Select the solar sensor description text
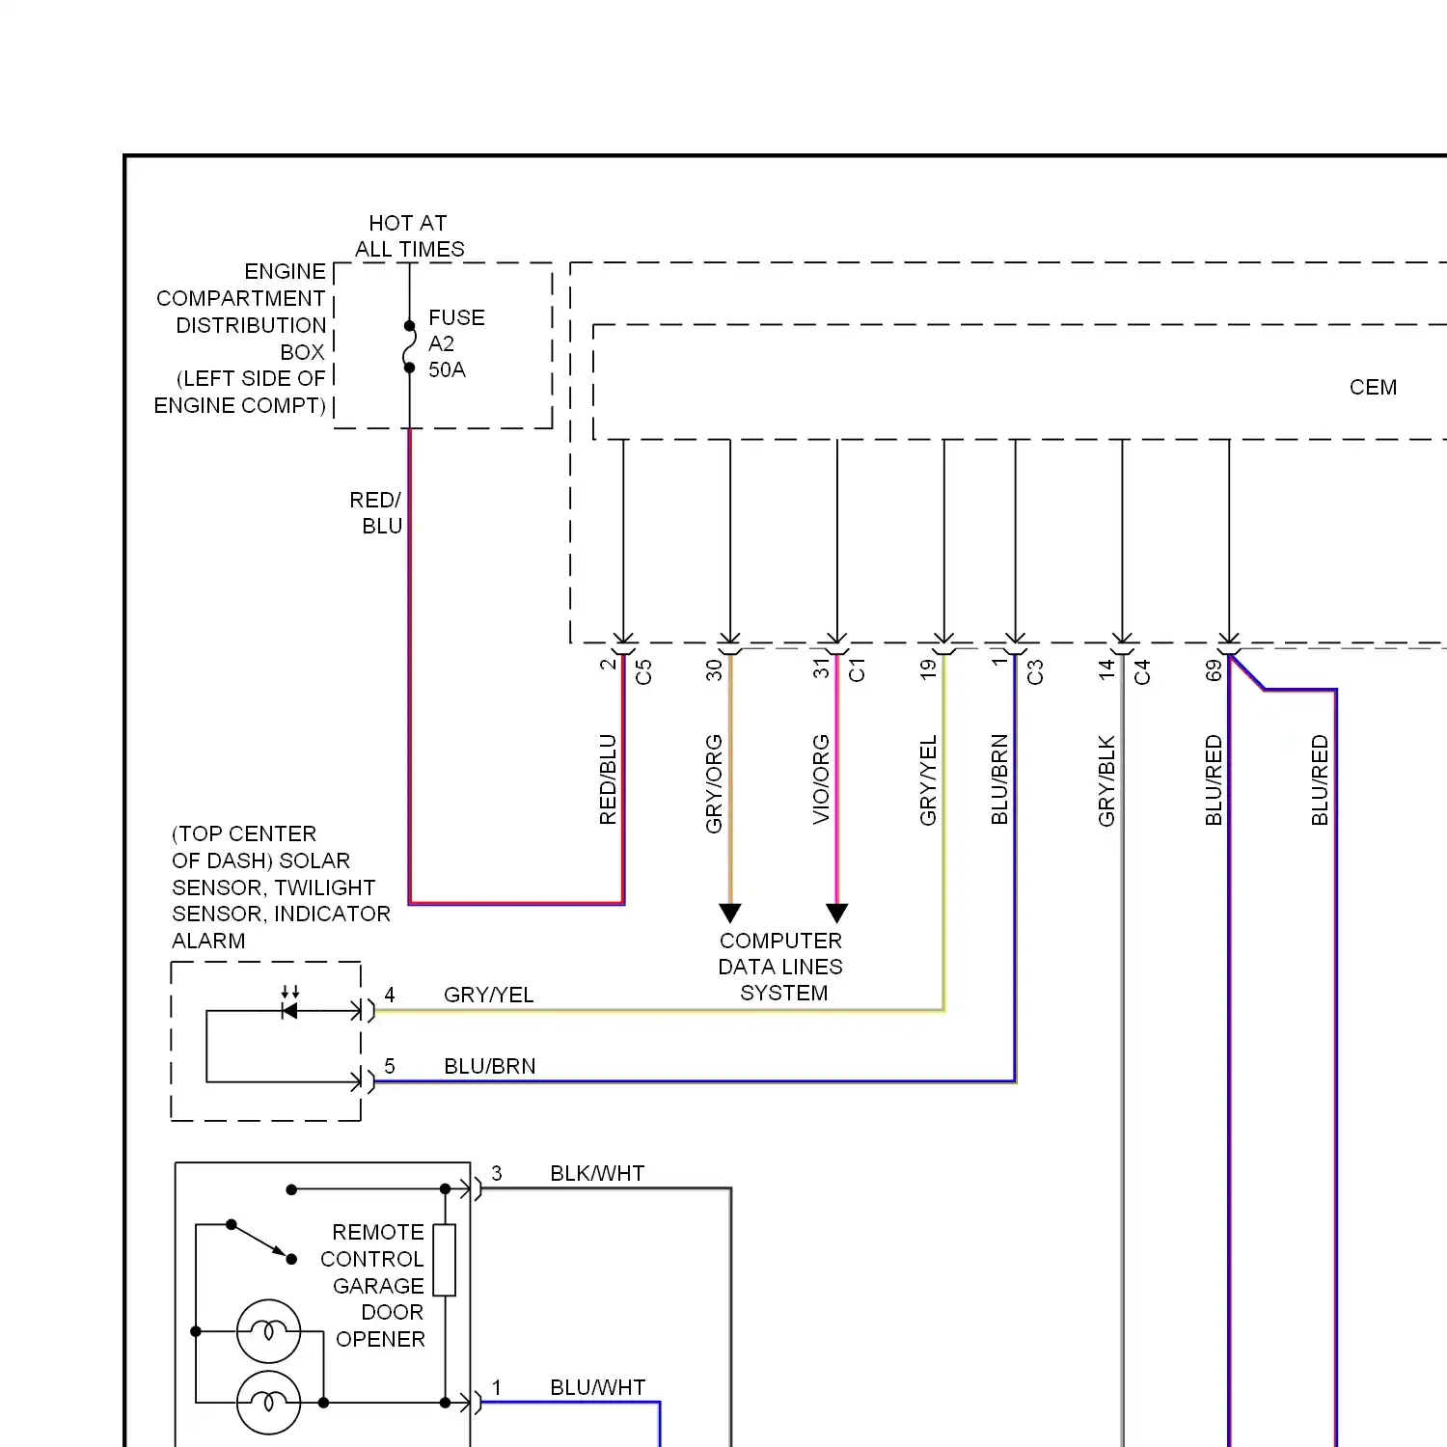Image resolution: width=1447 pixels, height=1447 pixels. click(x=281, y=887)
